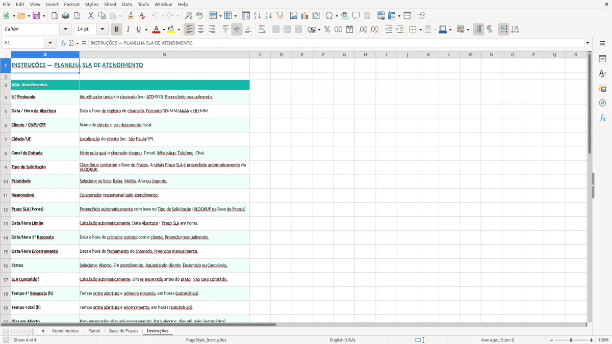Screen dimensions: 612x344
Task: Toggle print preview
Action: coord(77,16)
